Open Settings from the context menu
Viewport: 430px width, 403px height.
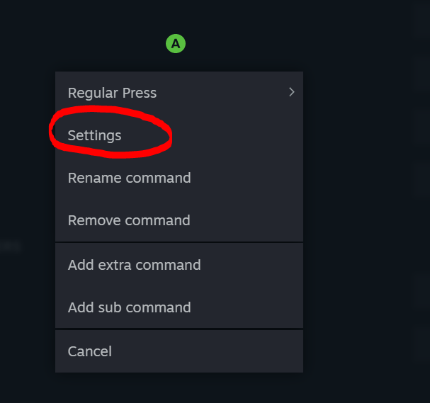click(x=95, y=135)
